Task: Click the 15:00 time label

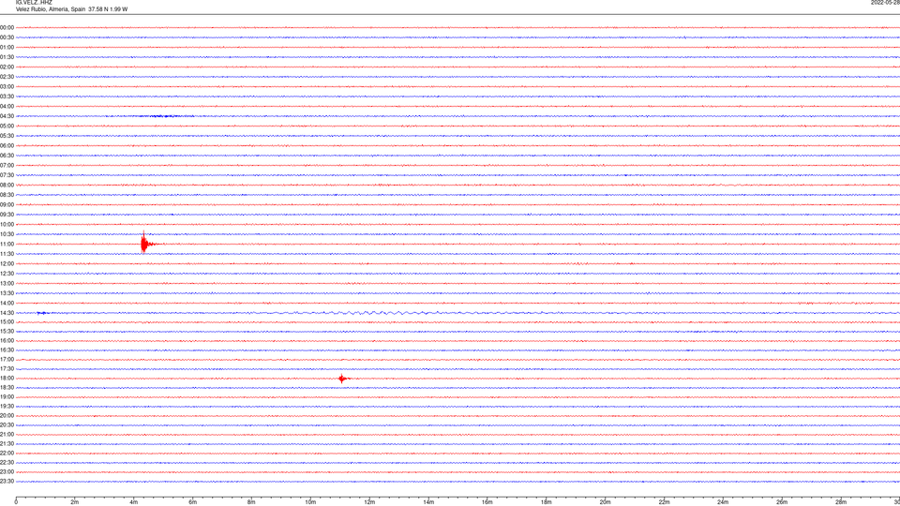Action: (x=7, y=321)
